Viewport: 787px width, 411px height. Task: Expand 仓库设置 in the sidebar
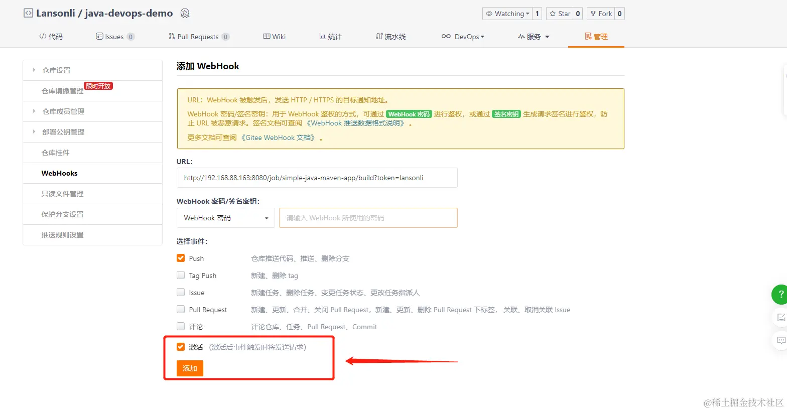(x=93, y=70)
